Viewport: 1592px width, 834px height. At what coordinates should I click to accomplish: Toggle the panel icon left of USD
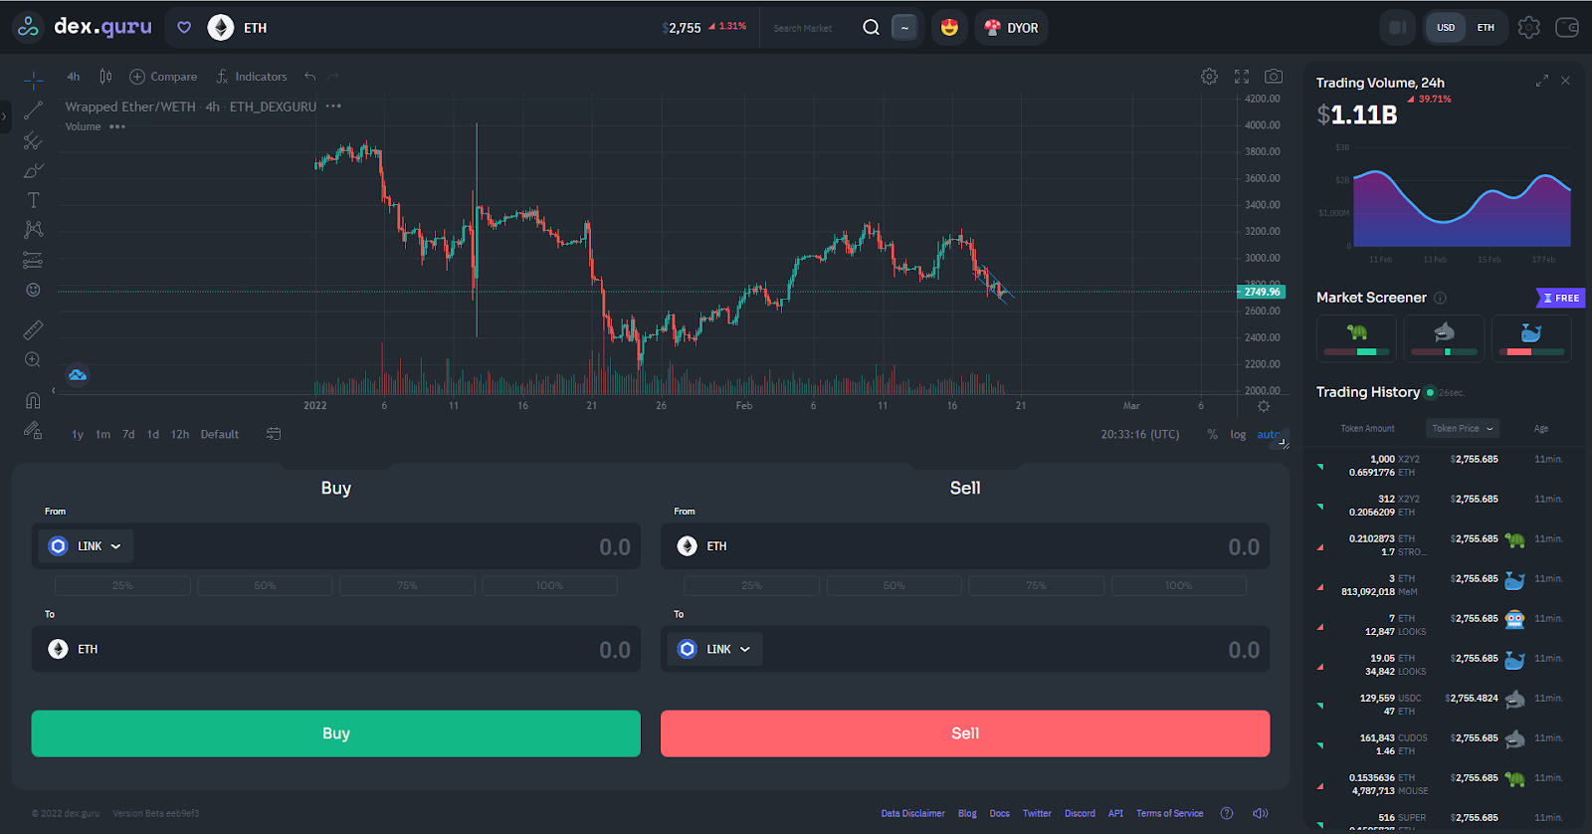1398,28
